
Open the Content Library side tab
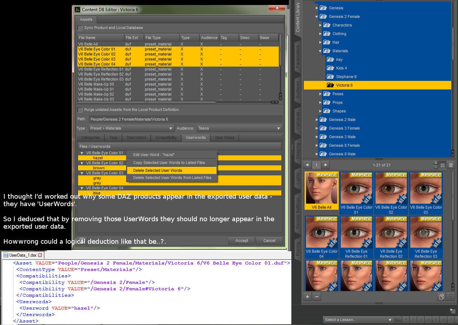tap(297, 17)
